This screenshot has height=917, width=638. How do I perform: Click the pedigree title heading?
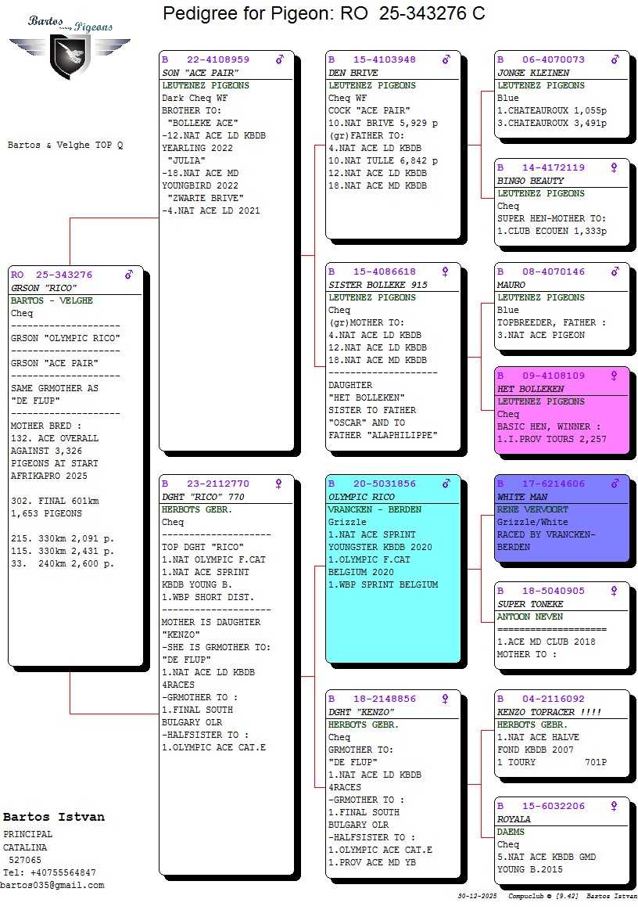click(323, 13)
